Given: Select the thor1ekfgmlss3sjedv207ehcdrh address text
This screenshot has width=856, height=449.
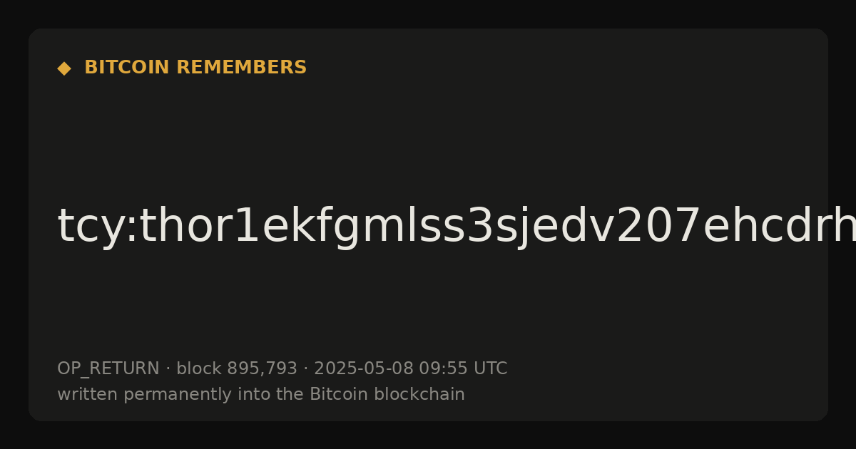Looking at the screenshot, I should (x=486, y=228).
